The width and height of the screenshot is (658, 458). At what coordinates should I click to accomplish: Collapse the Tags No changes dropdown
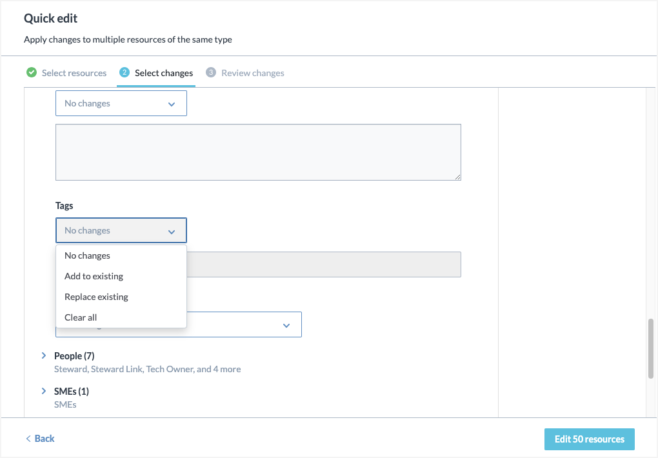121,230
